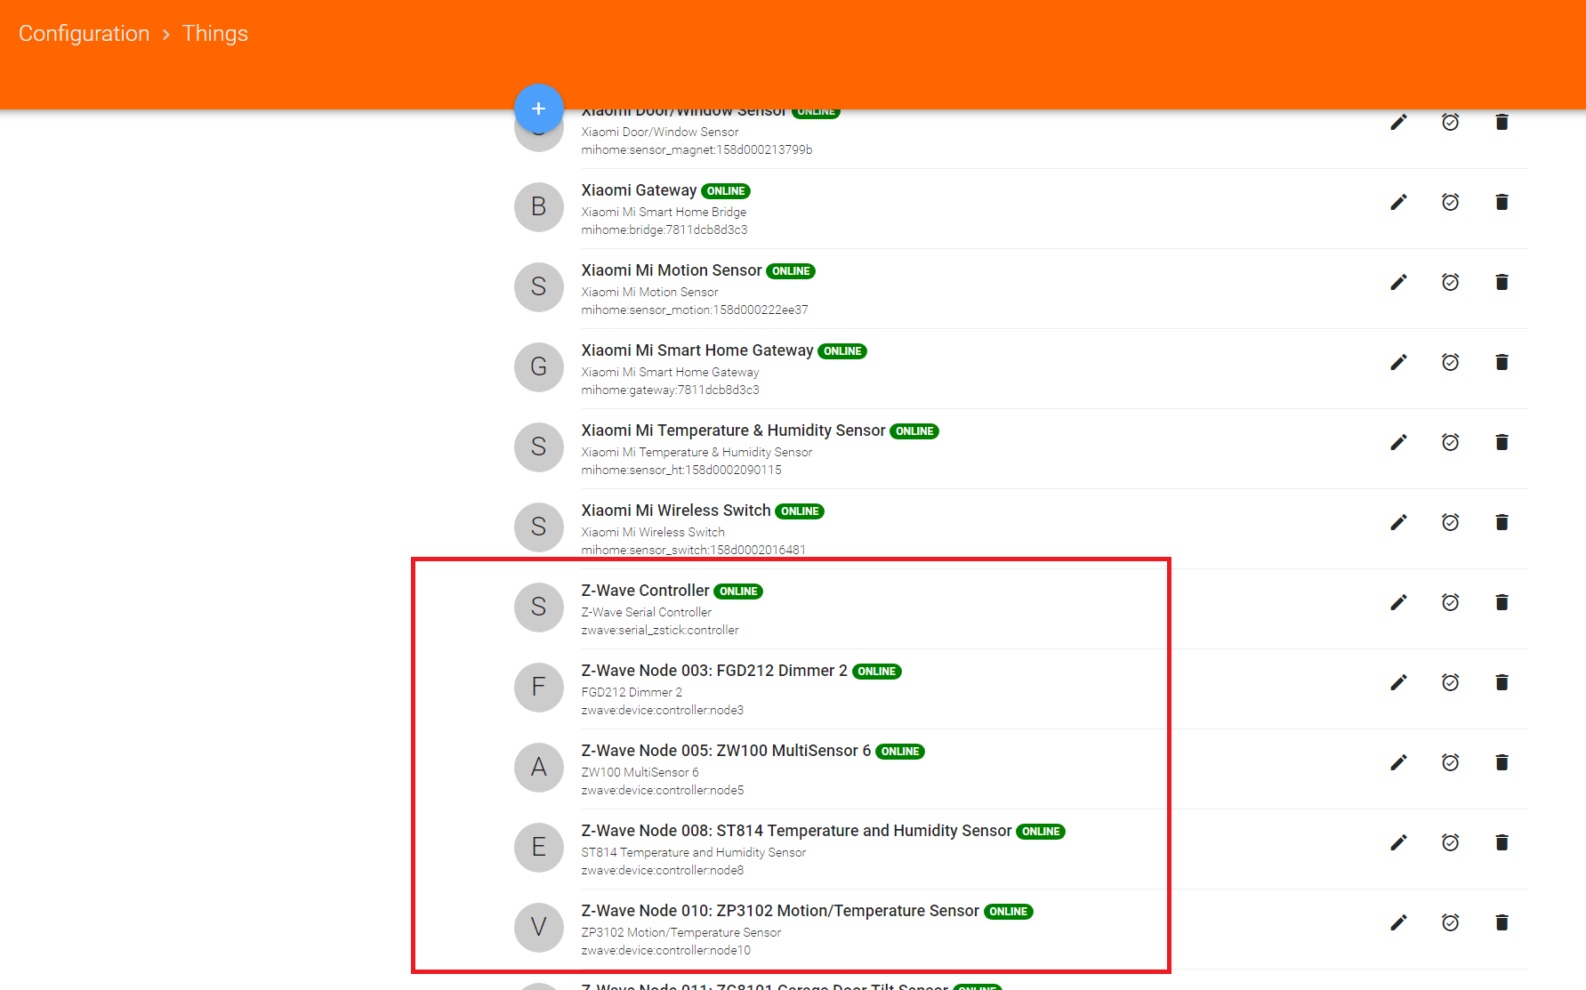Screen dimensions: 1586x990
Task: Click the E avatar of ST814 sensor
Action: 538,847
